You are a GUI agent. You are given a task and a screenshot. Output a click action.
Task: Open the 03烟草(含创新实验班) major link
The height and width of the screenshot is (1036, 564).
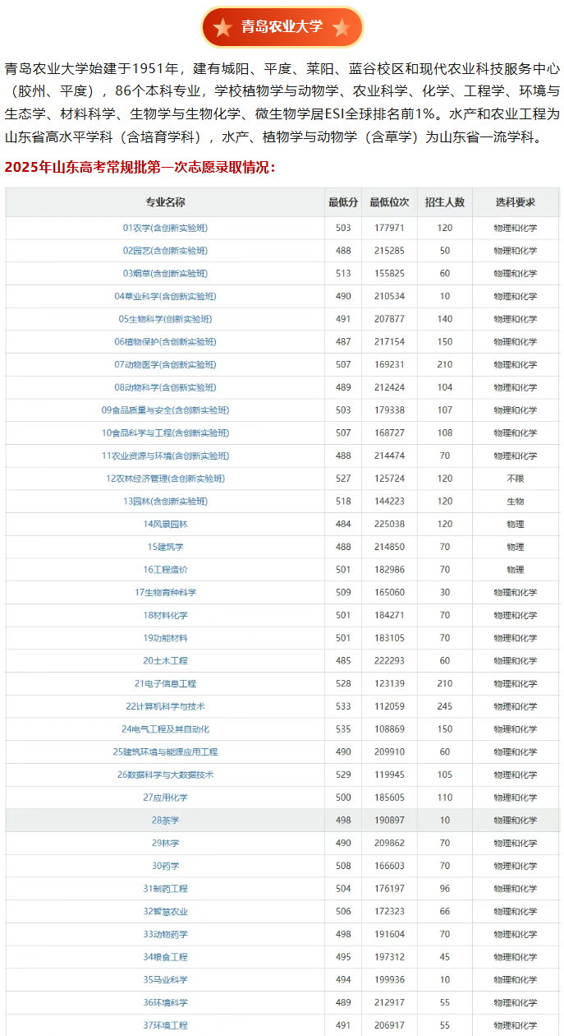click(165, 273)
